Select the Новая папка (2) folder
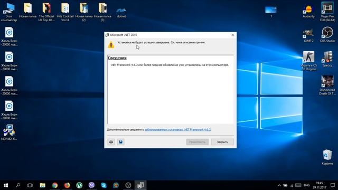Viewport: 338px width, 190px height. pyautogui.click(x=84, y=12)
